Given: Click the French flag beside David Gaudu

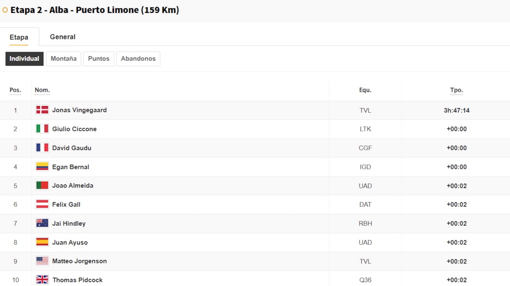Looking at the screenshot, I should point(42,148).
